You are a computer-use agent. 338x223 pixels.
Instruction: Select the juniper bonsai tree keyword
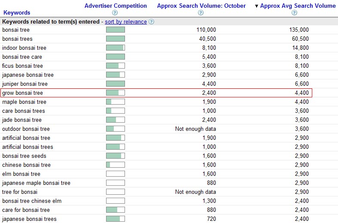[25, 84]
